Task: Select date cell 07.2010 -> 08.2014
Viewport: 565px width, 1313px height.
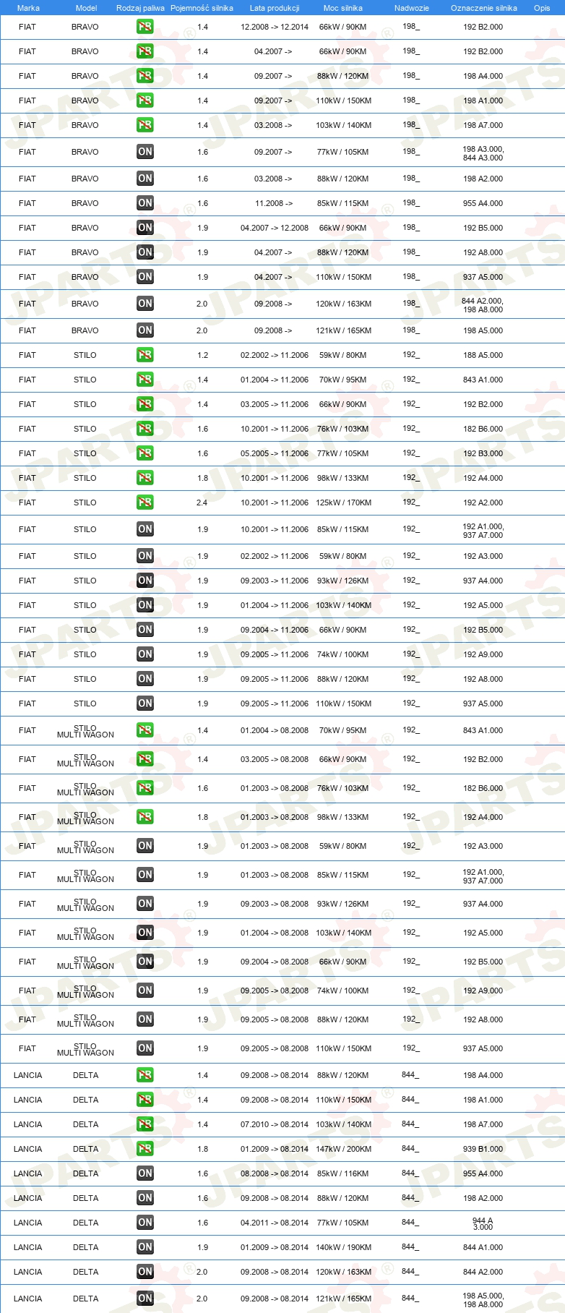Action: (x=275, y=1124)
